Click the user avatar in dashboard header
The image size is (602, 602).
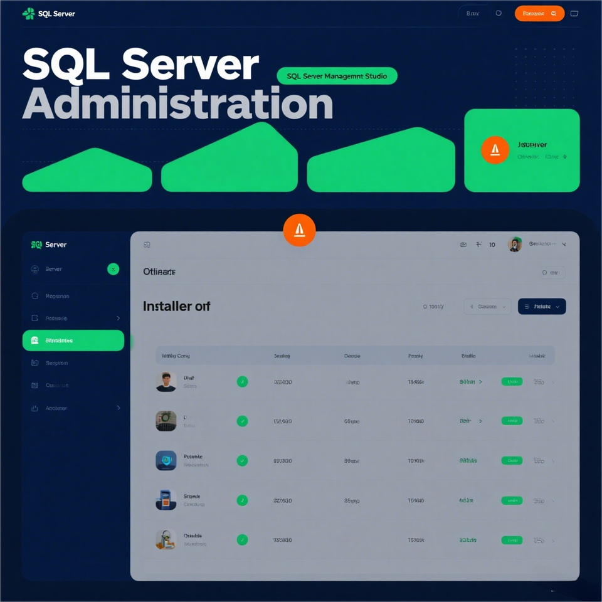(514, 244)
